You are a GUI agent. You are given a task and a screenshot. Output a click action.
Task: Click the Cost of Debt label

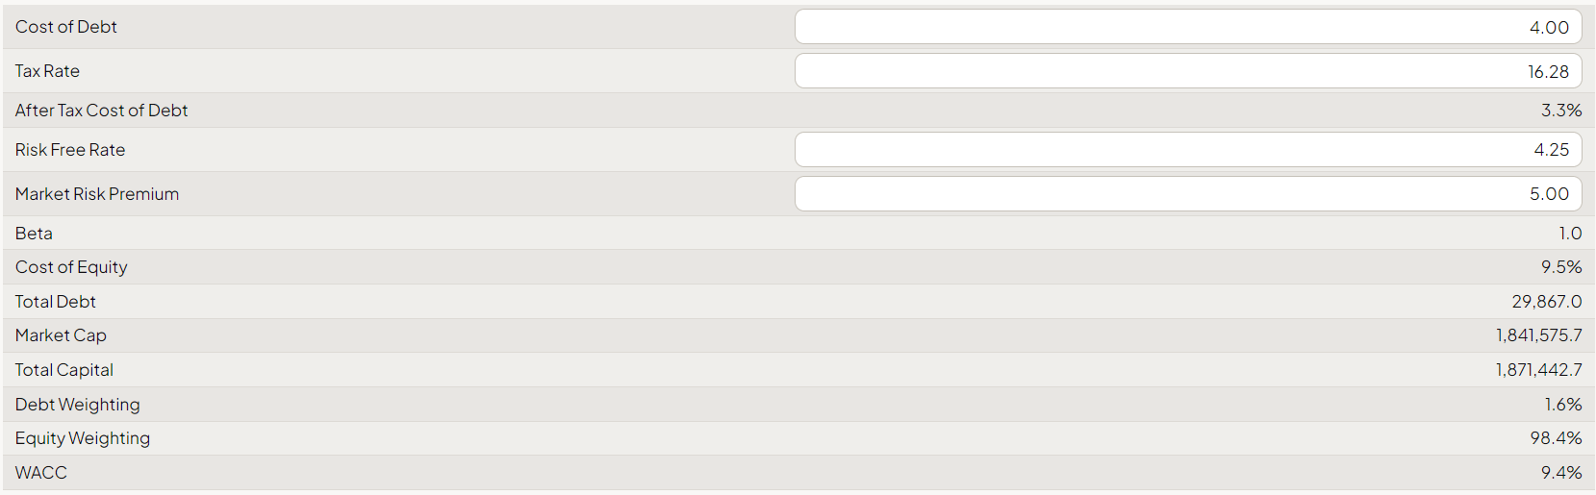point(66,27)
